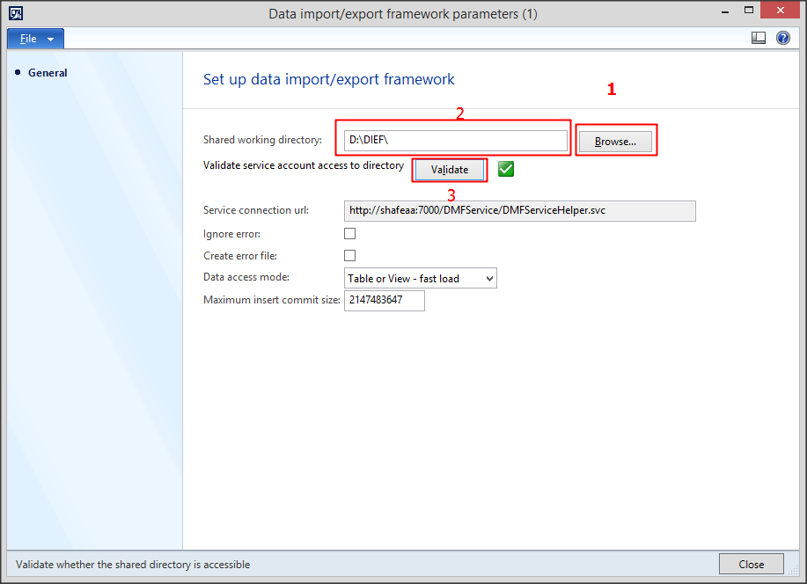Click the Maximum insert commit size field
807x584 pixels.
coord(384,300)
